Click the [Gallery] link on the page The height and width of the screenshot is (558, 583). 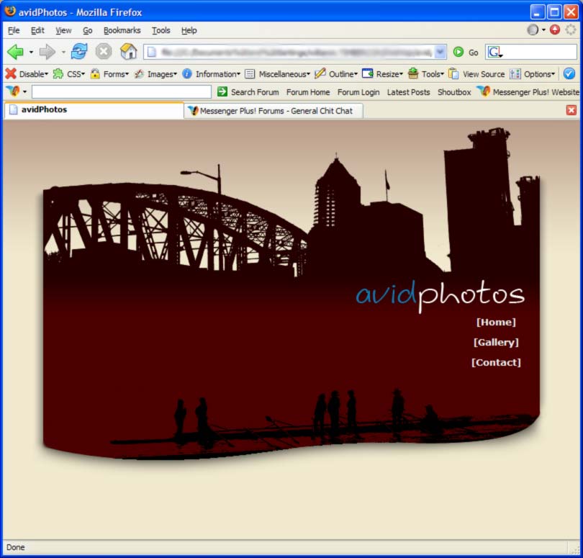496,343
